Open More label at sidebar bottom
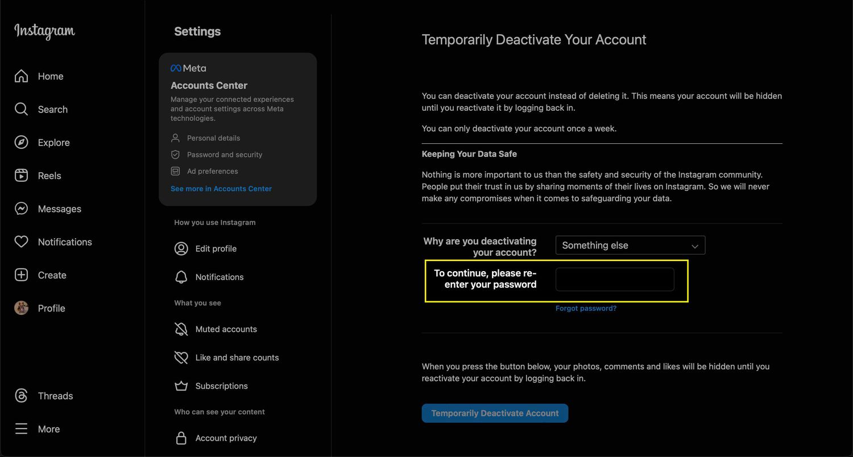Image resolution: width=853 pixels, height=457 pixels. tap(49, 429)
